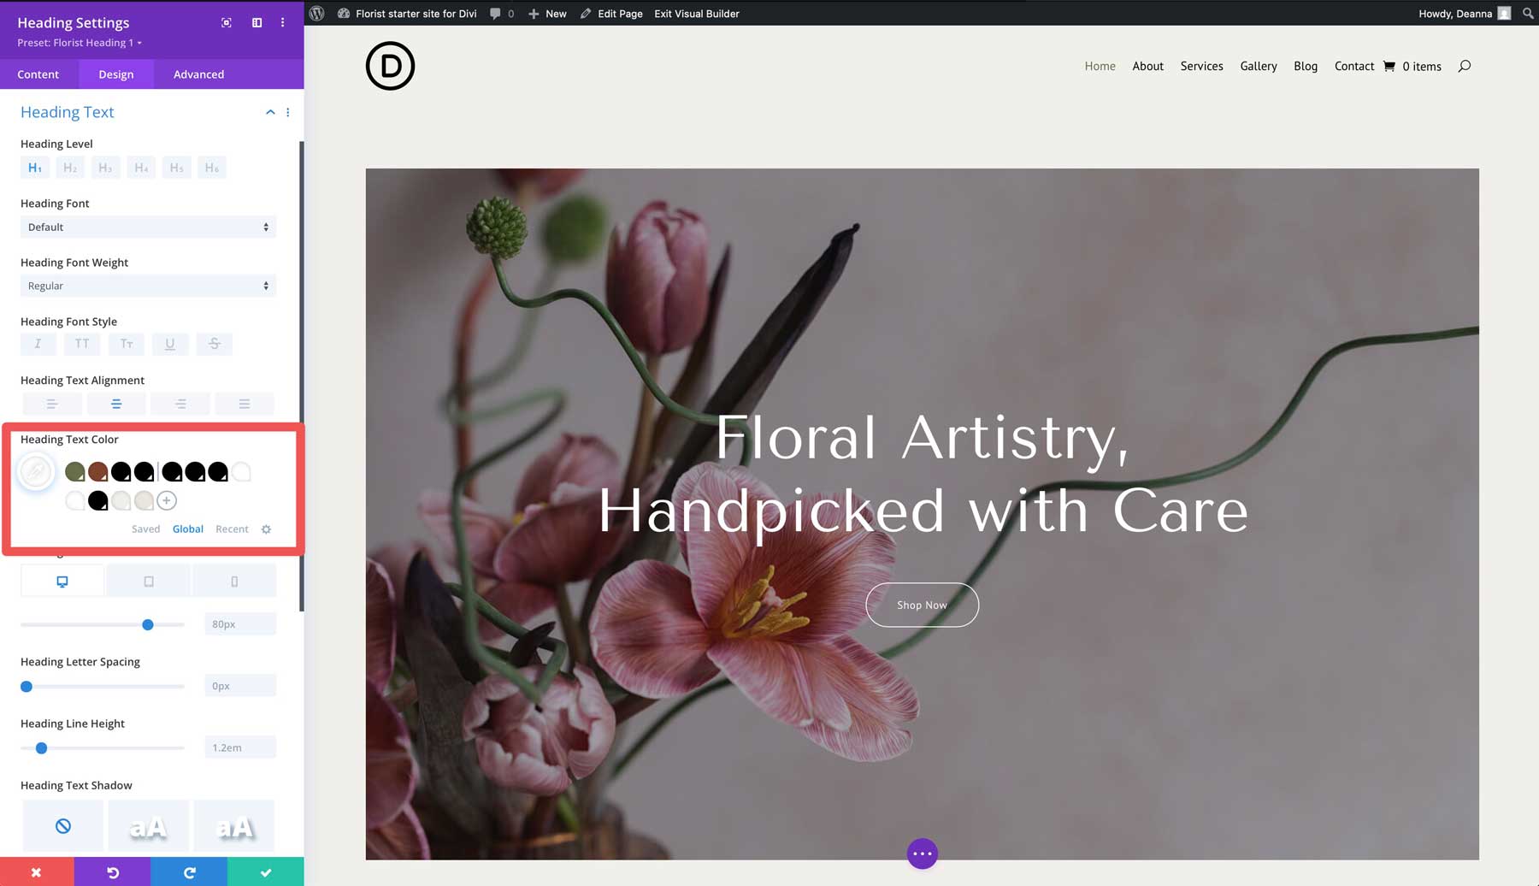This screenshot has height=886, width=1539.
Task: Select the green heading text color swatch
Action: click(75, 471)
